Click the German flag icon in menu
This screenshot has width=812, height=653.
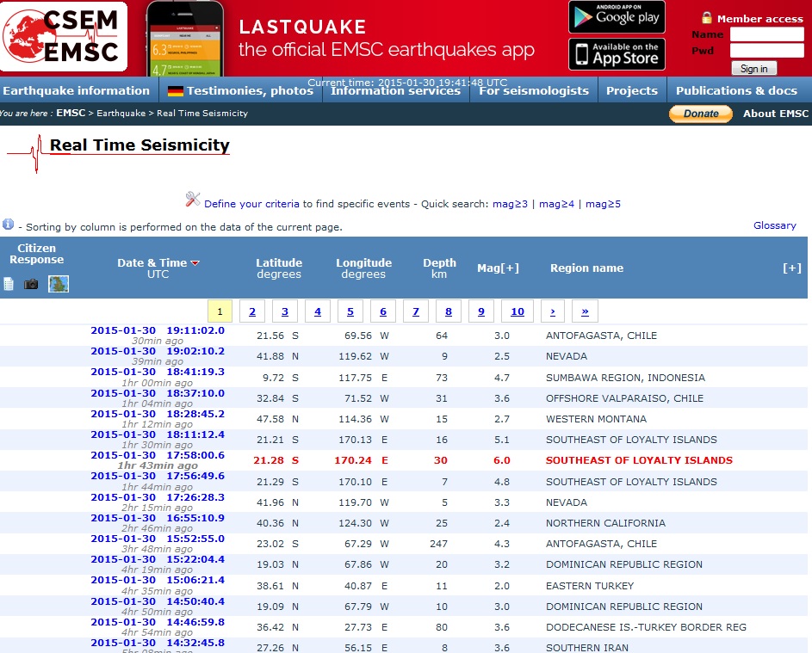pos(176,91)
